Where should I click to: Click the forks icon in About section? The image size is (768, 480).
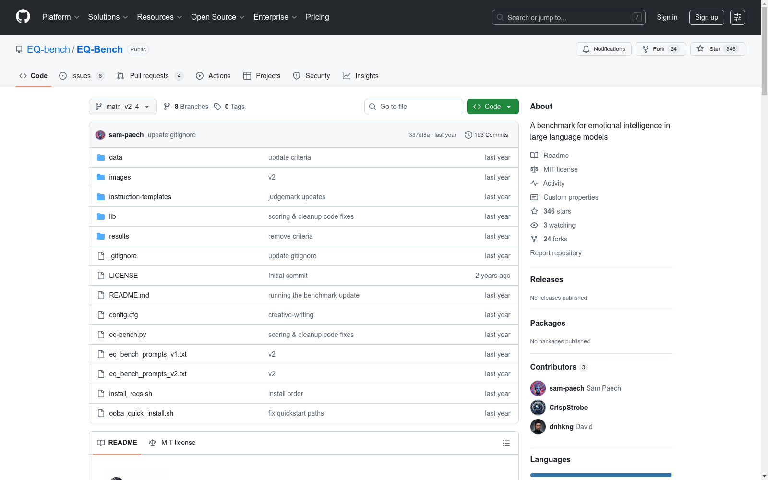click(x=534, y=239)
